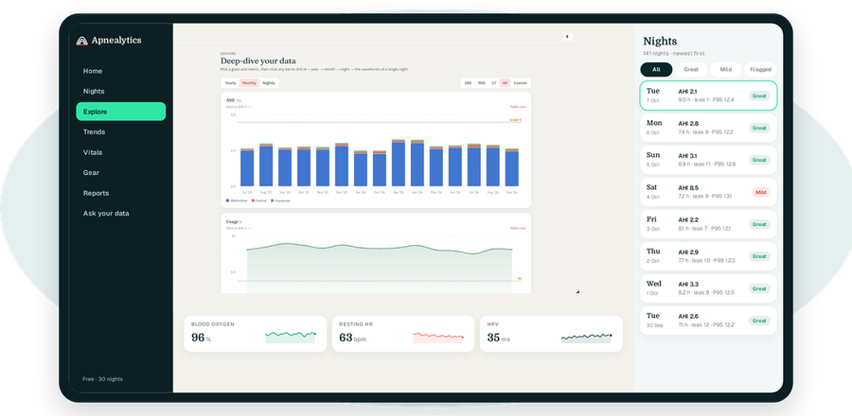Click the AHI 8.5 value
The height and width of the screenshot is (416, 852).
[x=688, y=187]
